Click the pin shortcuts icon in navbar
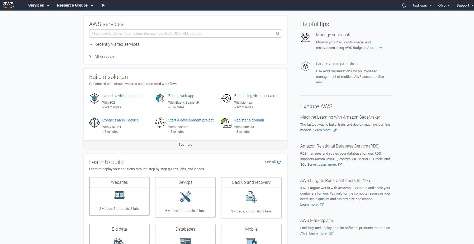The width and height of the screenshot is (474, 244). pyautogui.click(x=103, y=5)
